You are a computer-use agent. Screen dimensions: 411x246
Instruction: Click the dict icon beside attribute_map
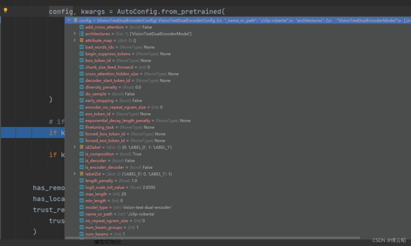pyautogui.click(x=81, y=40)
